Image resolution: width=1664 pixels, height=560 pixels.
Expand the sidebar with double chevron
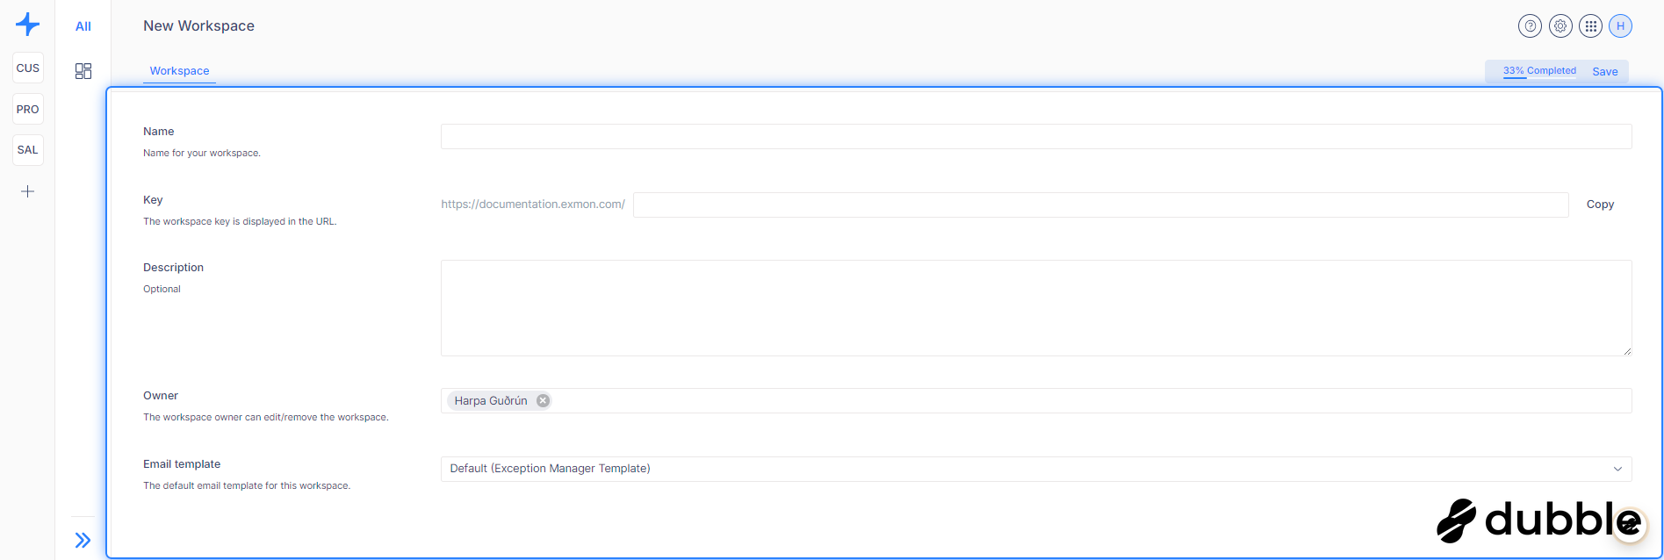click(x=83, y=540)
